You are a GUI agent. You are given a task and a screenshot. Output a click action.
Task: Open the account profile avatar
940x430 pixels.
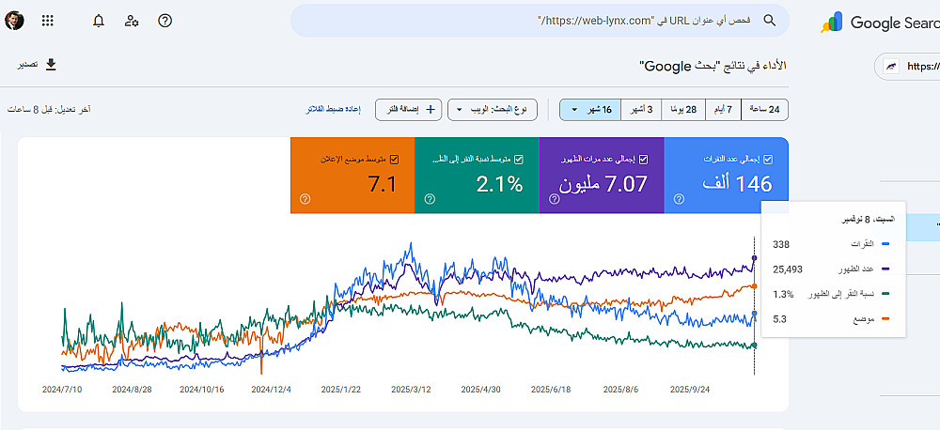tap(14, 21)
